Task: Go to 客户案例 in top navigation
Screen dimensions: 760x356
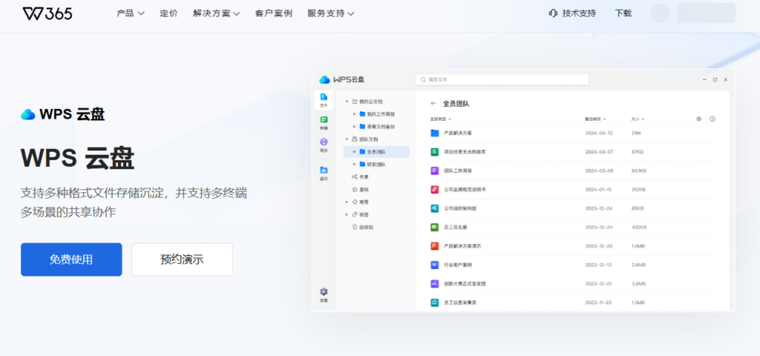Action: (x=273, y=13)
